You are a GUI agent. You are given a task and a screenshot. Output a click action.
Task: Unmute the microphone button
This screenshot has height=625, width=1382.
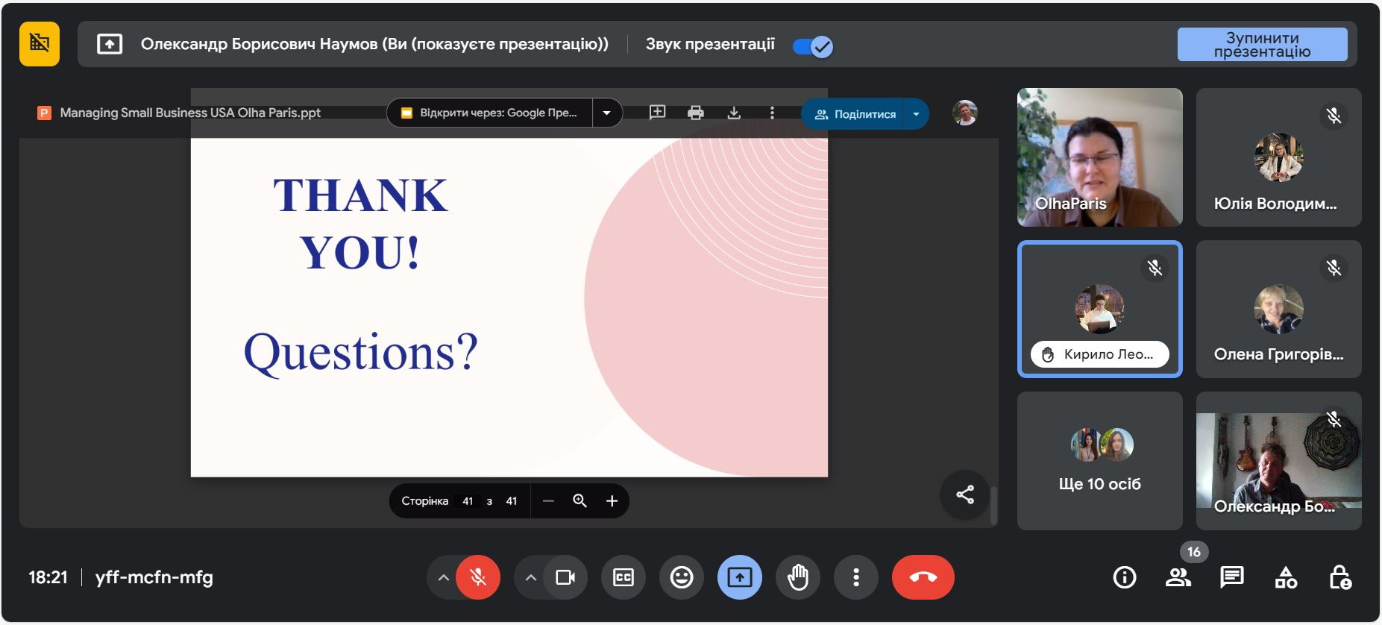point(478,577)
